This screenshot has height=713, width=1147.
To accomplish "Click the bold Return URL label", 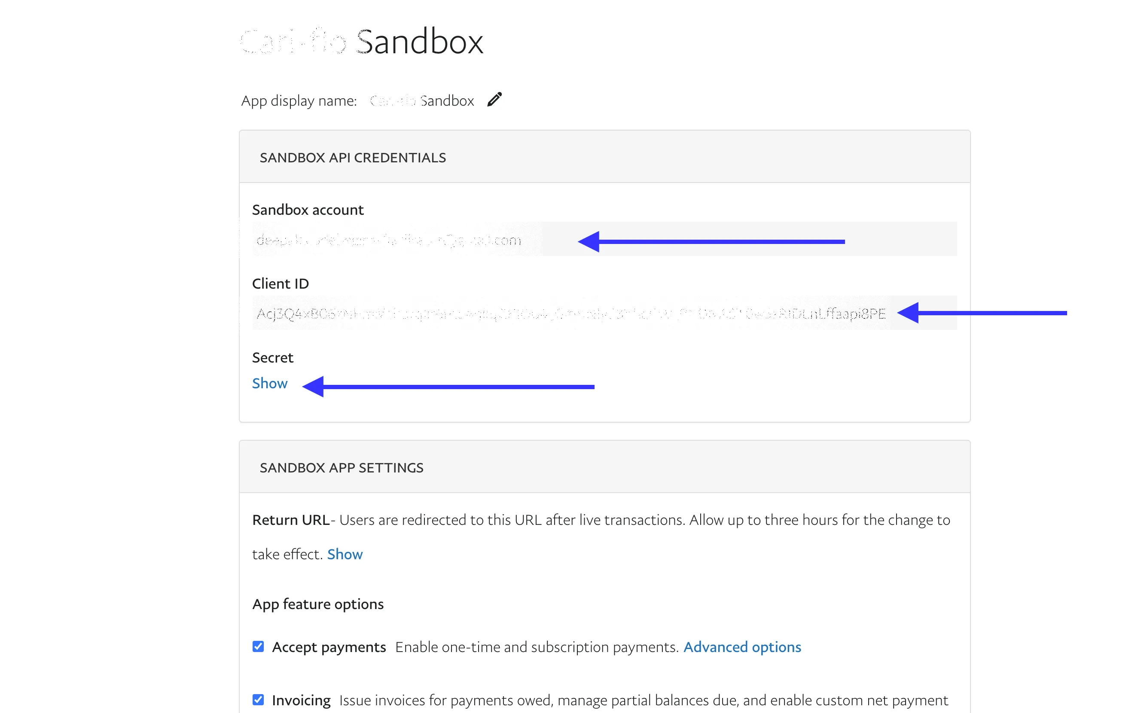I will pos(290,520).
